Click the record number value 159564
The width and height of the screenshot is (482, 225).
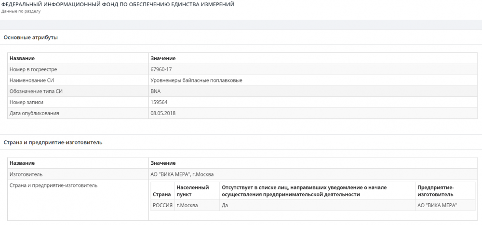[159, 102]
